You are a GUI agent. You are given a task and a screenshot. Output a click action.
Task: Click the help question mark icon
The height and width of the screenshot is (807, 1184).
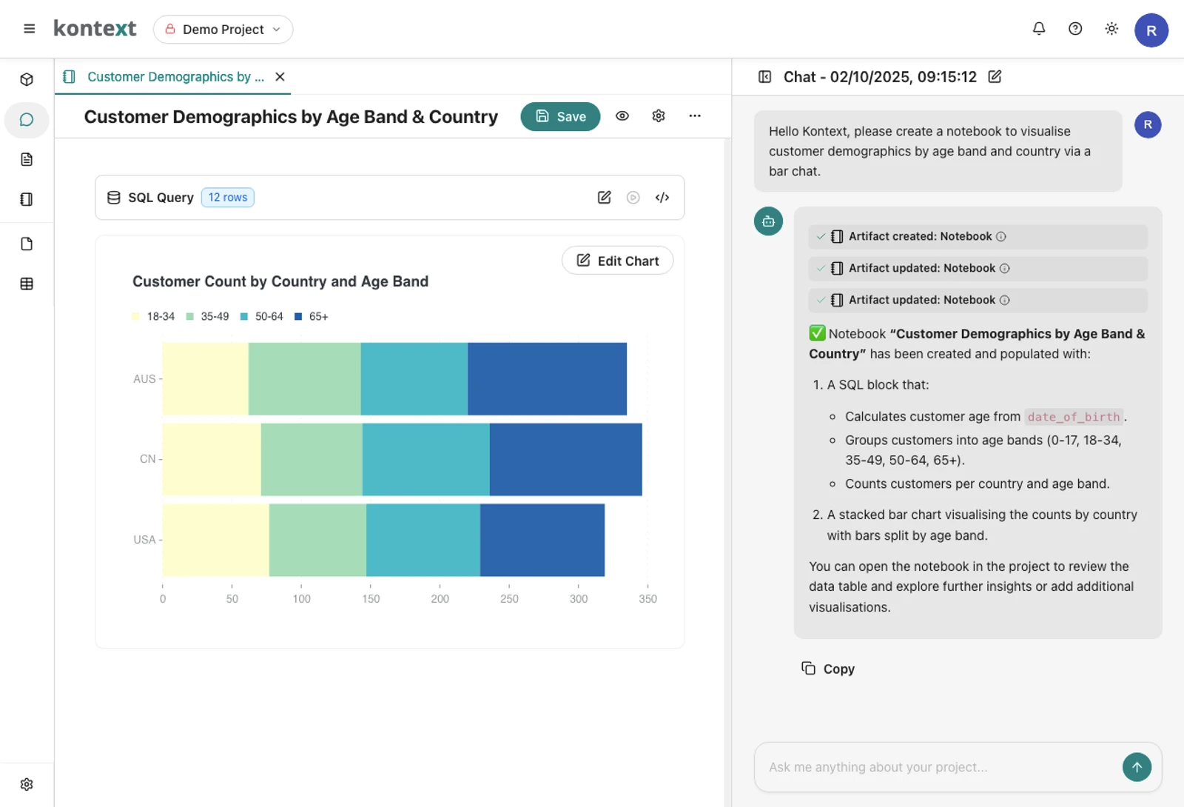1075,29
